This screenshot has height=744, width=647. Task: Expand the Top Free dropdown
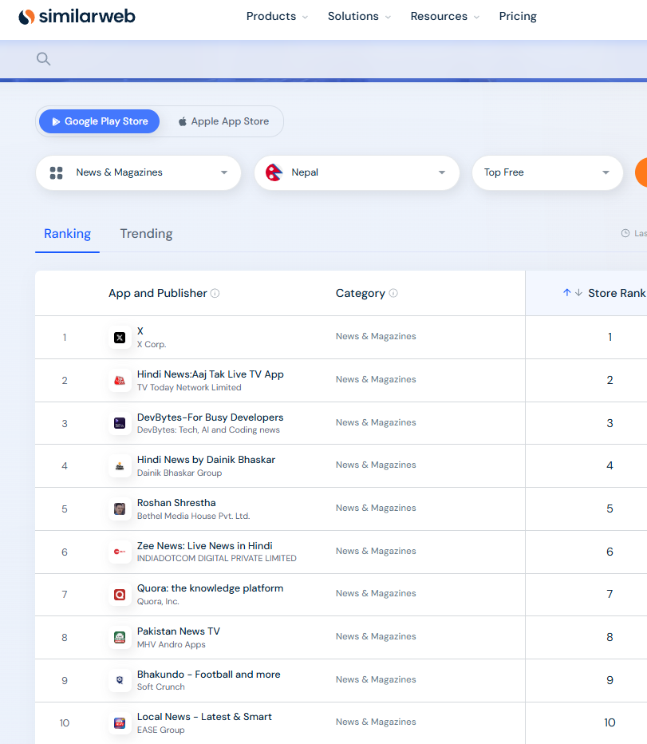point(547,172)
